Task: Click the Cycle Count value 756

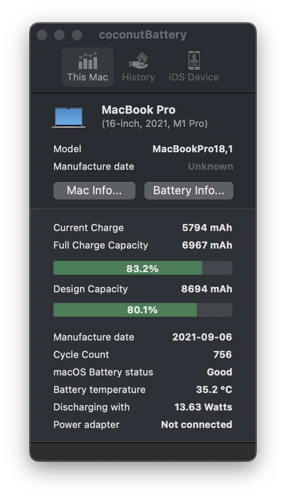Action: click(x=223, y=354)
